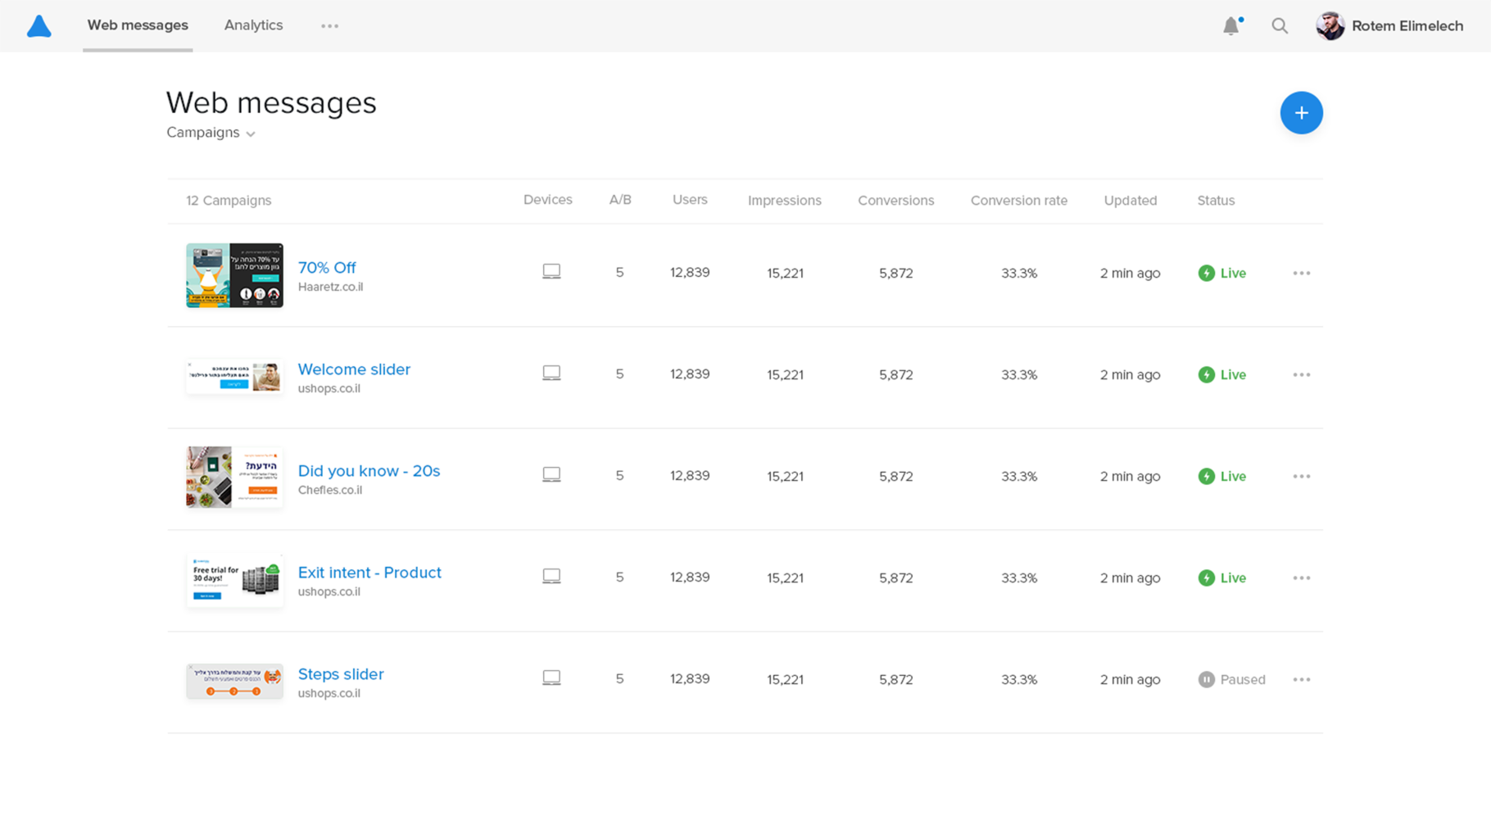Click the Did you know - 20s thumbnail
This screenshot has width=1491, height=825.
pos(234,477)
